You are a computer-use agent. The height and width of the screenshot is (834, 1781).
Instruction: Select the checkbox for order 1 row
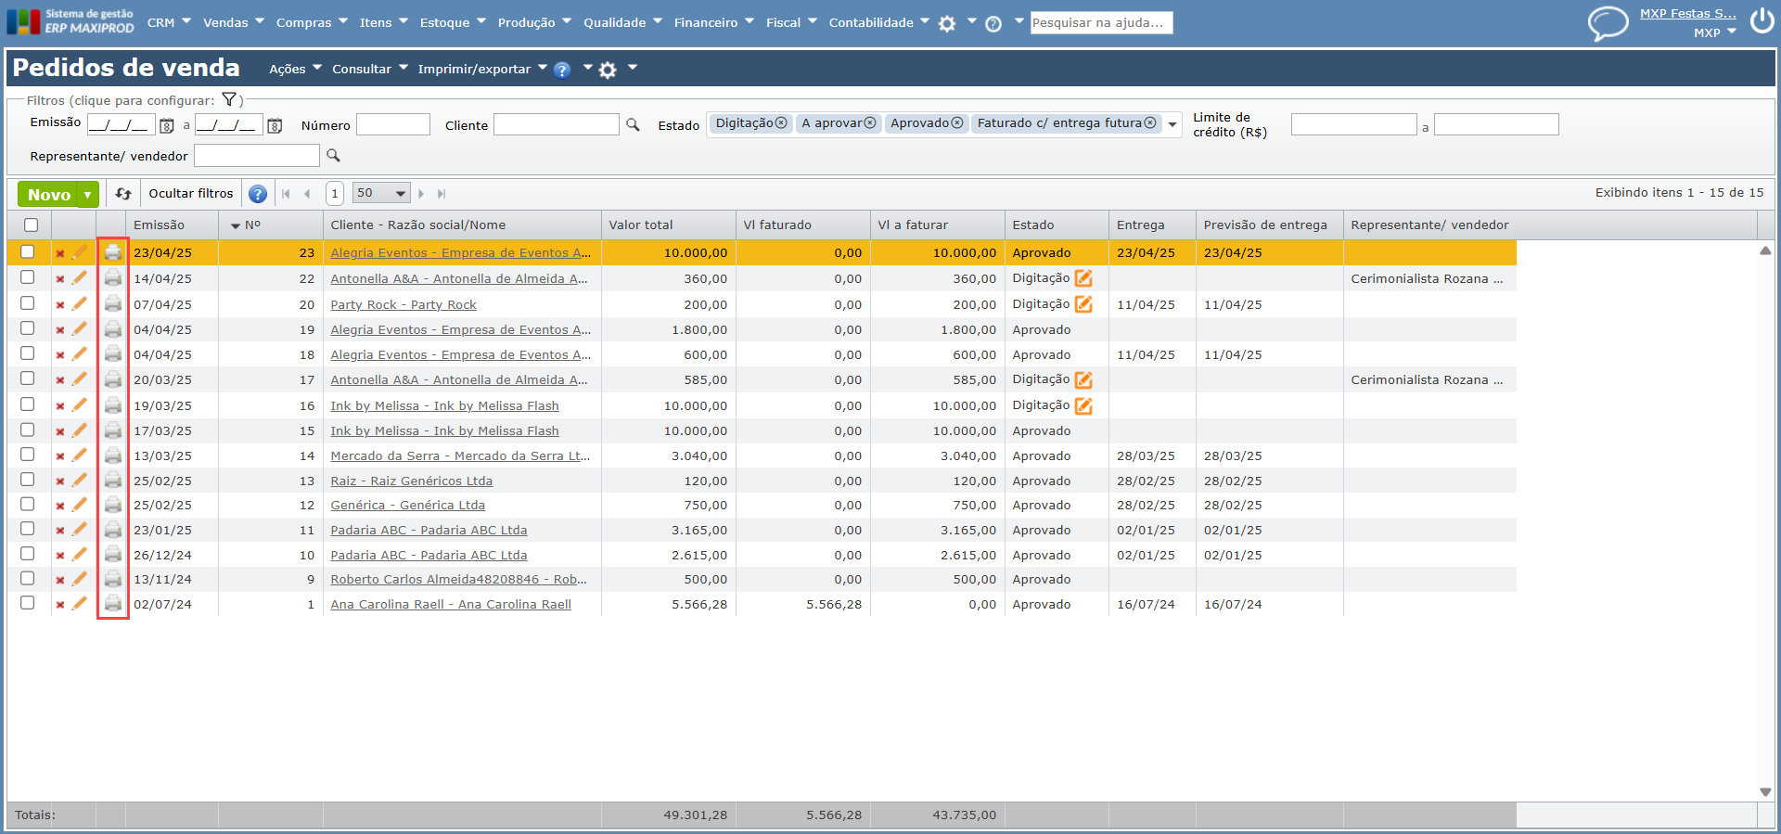click(x=28, y=603)
